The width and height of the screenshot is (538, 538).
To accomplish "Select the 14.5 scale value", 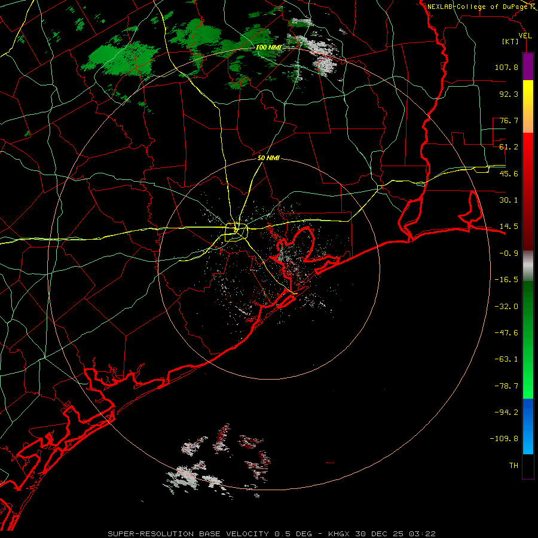I will click(x=509, y=227).
